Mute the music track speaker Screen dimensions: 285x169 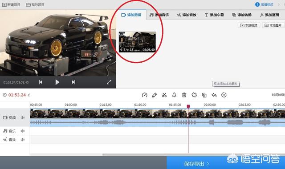click(23, 131)
